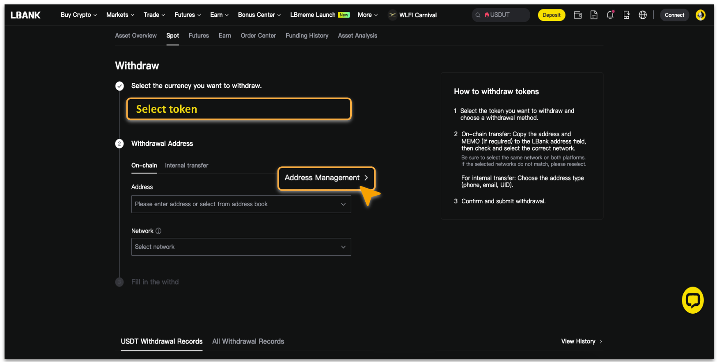The width and height of the screenshot is (717, 362).
Task: Click the yellow Deposit button
Action: click(551, 15)
